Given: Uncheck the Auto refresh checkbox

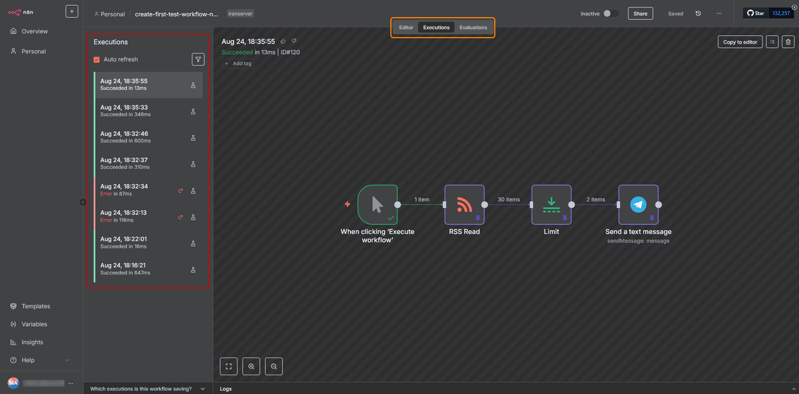Looking at the screenshot, I should 96,59.
